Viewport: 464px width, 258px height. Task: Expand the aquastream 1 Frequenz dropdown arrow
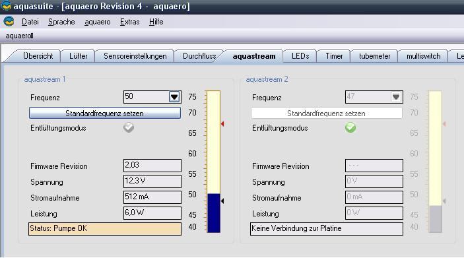(x=174, y=97)
